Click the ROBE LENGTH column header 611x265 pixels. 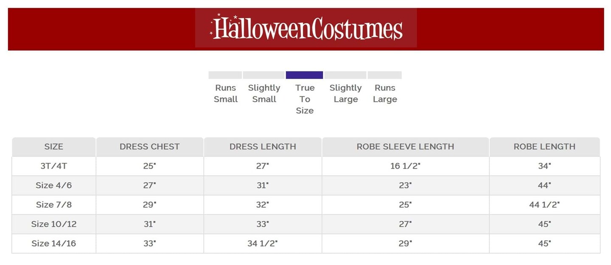(x=544, y=147)
